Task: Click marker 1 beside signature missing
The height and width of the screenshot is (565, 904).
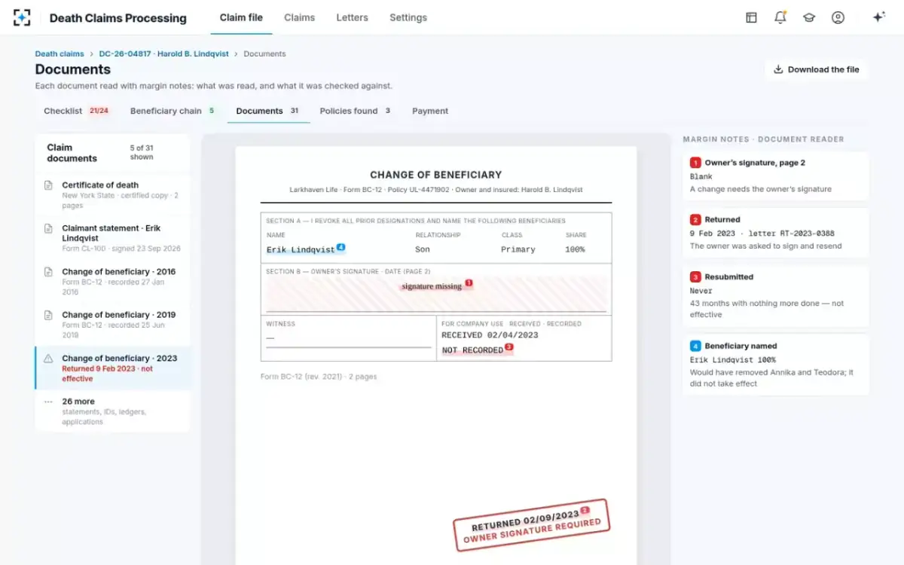Action: coord(469,283)
